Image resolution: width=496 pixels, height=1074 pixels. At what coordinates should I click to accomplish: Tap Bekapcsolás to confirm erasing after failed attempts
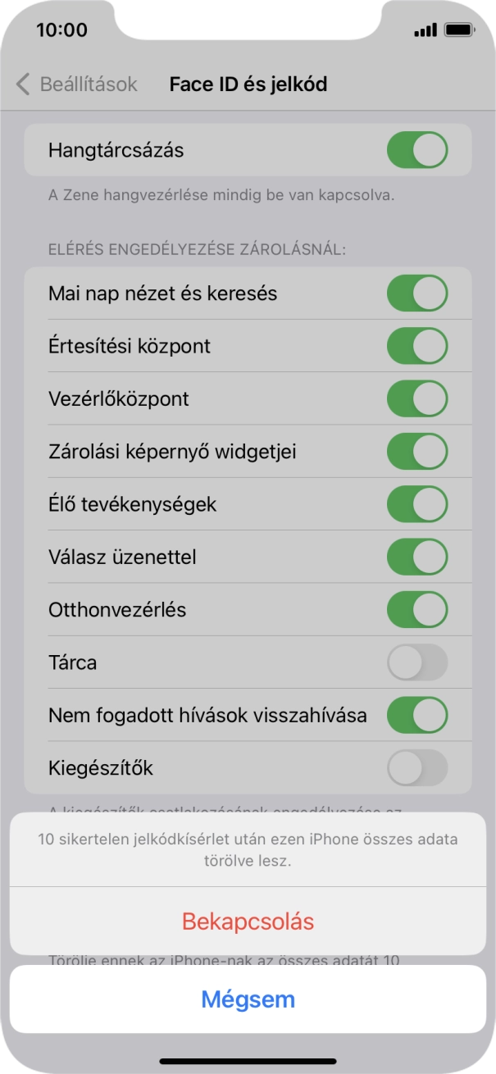point(248,922)
